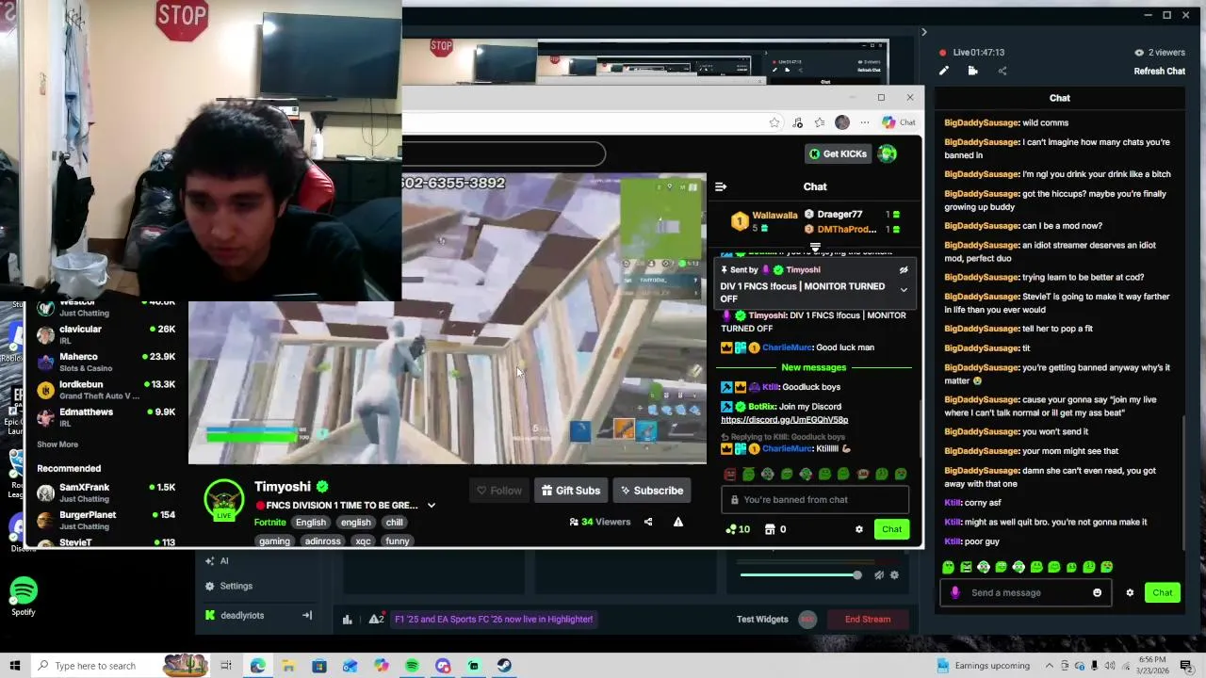
Task: Open the discord.gg invite link in chat
Action: (x=784, y=420)
